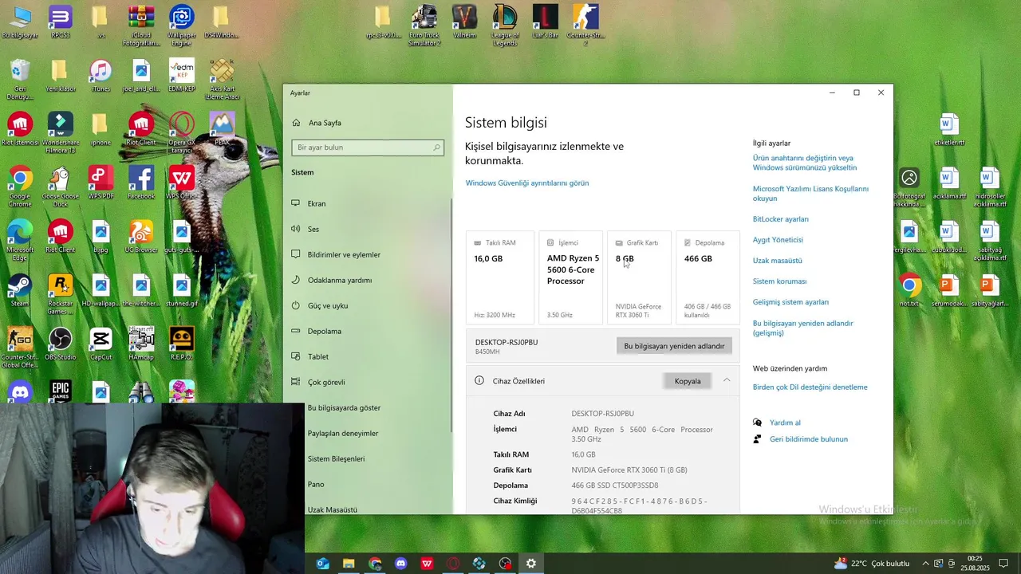Open Uzak masaüstü related settings link
Screen dimensions: 1021x574
pyautogui.click(x=778, y=261)
